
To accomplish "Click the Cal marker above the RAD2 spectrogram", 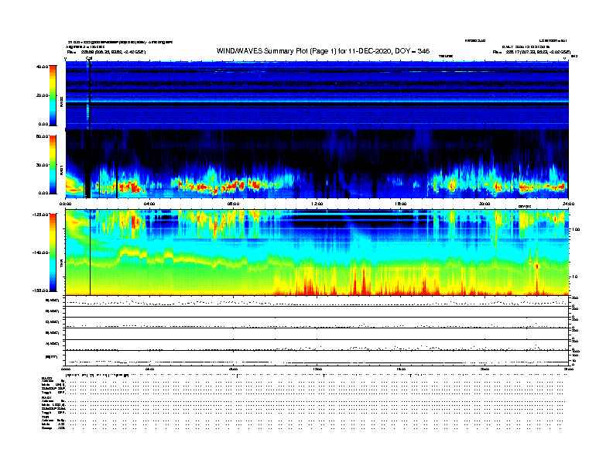I will [89, 58].
